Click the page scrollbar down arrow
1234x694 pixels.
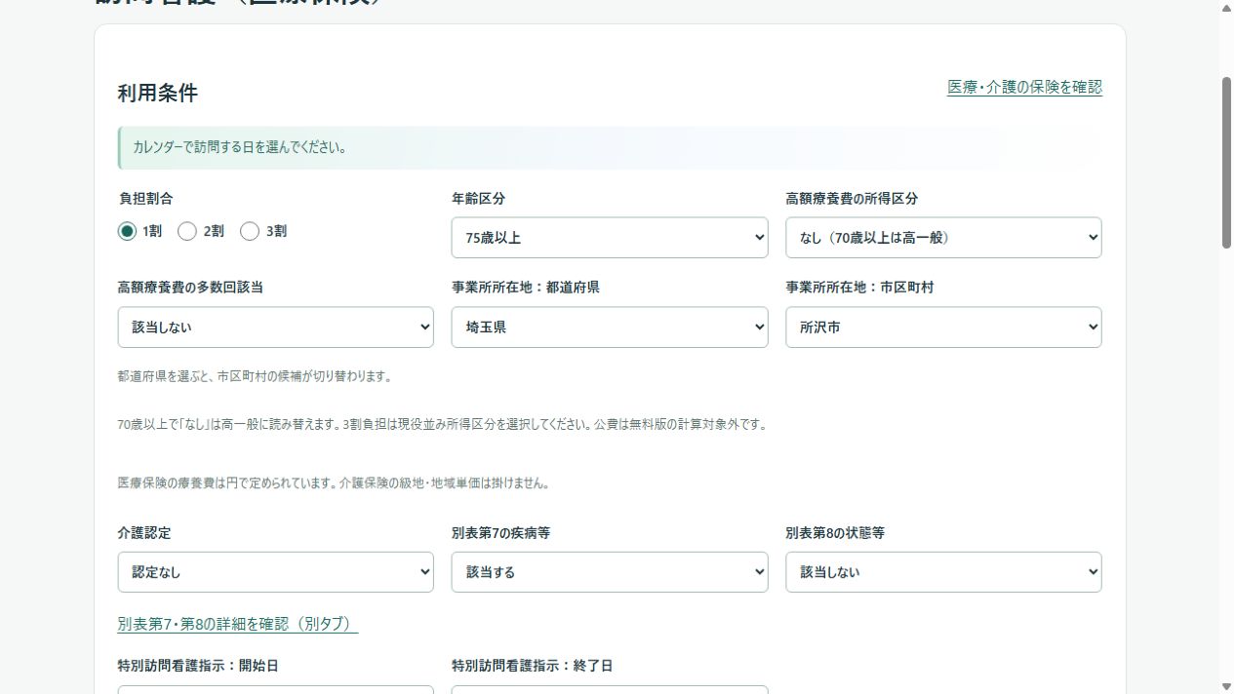pyautogui.click(x=1226, y=686)
